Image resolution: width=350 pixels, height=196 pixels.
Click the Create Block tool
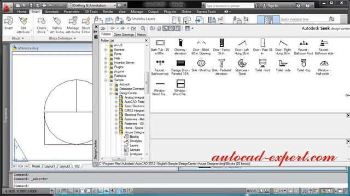point(42,25)
